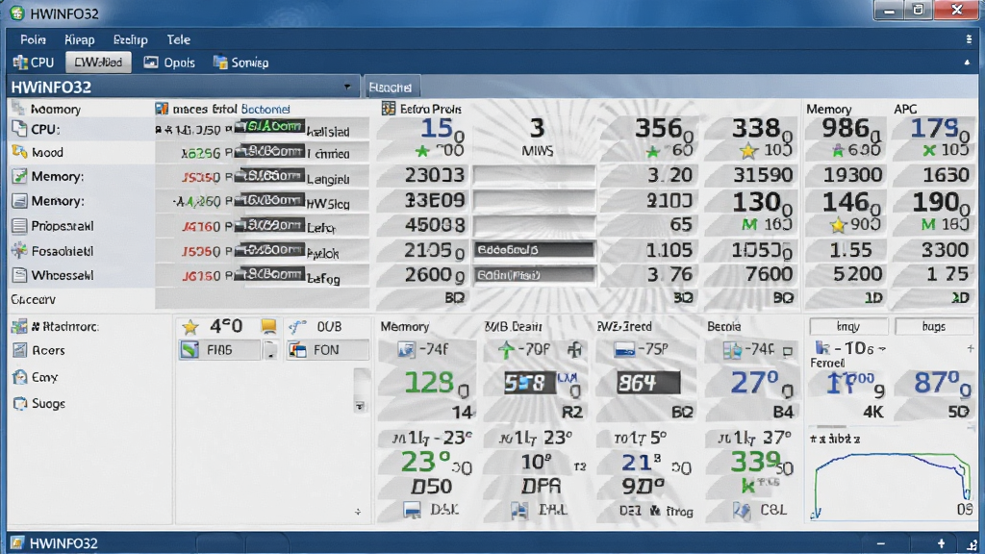Image resolution: width=985 pixels, height=554 pixels.
Task: Click the progress bar in the Fosaohiekl row
Action: coord(533,250)
